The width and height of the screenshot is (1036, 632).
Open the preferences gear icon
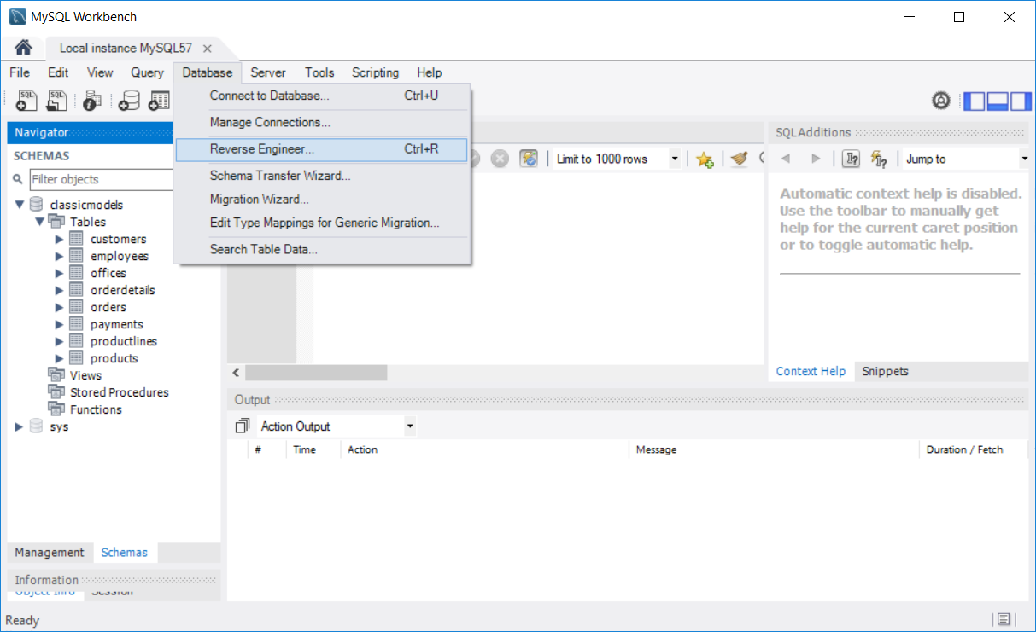[x=941, y=101]
